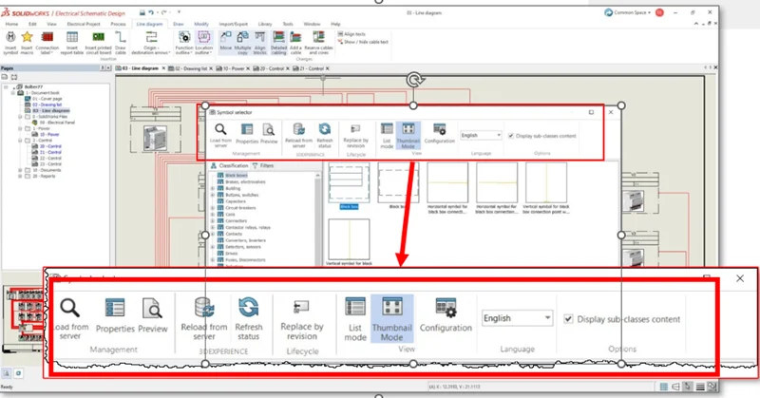Screen dimensions: 760x398
Task: Switch to the Filters tab in Symbol selector
Action: tap(263, 166)
